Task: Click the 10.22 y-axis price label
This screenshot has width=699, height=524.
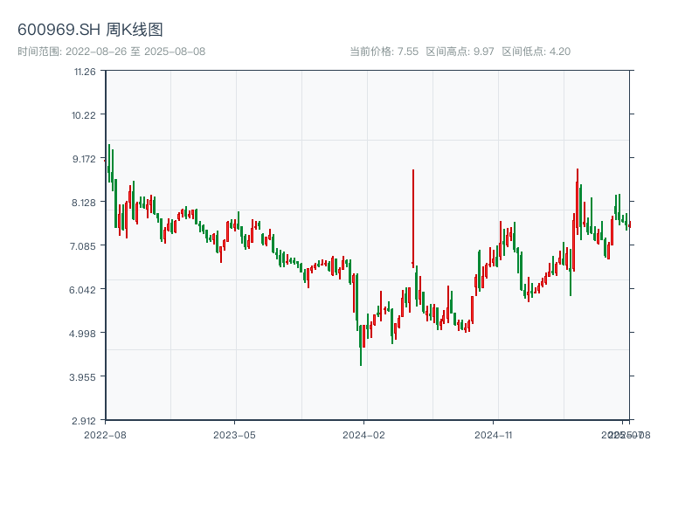Action: point(85,115)
